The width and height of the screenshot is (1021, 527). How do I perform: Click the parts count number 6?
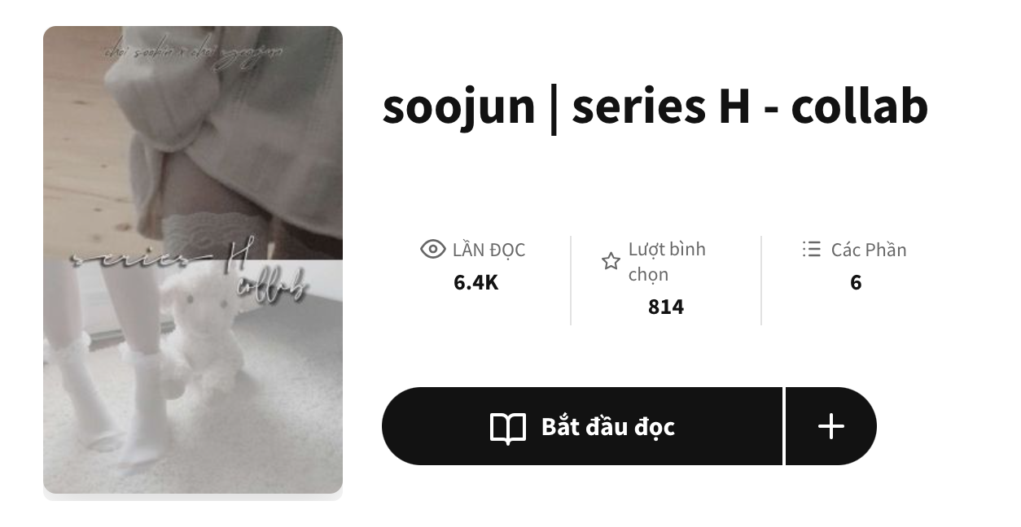click(856, 283)
